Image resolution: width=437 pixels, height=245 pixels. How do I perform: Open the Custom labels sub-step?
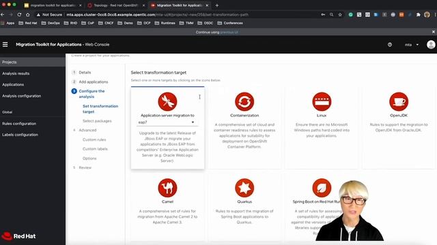(x=95, y=149)
